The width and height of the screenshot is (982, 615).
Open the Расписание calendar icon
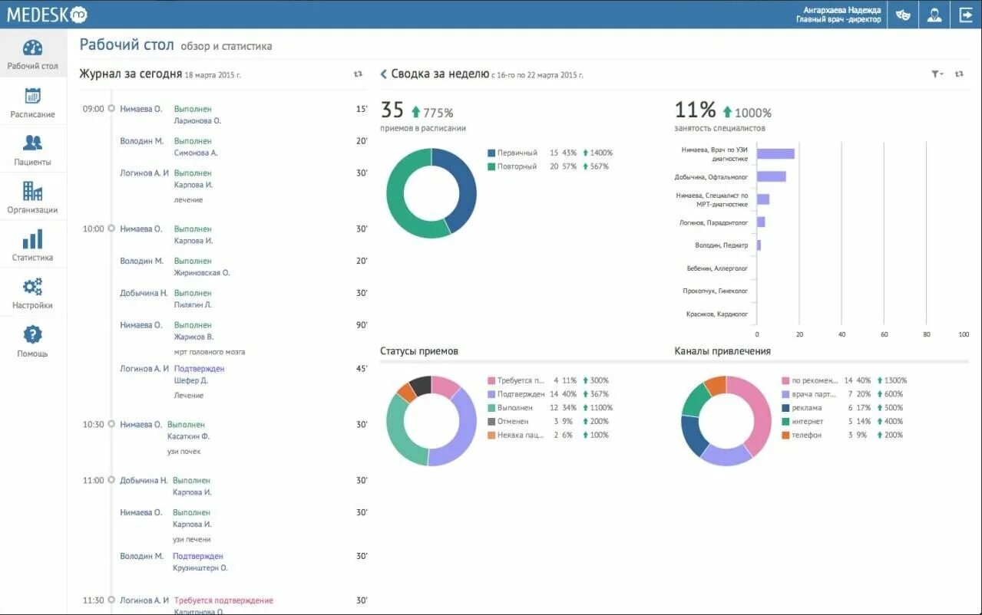coord(33,96)
